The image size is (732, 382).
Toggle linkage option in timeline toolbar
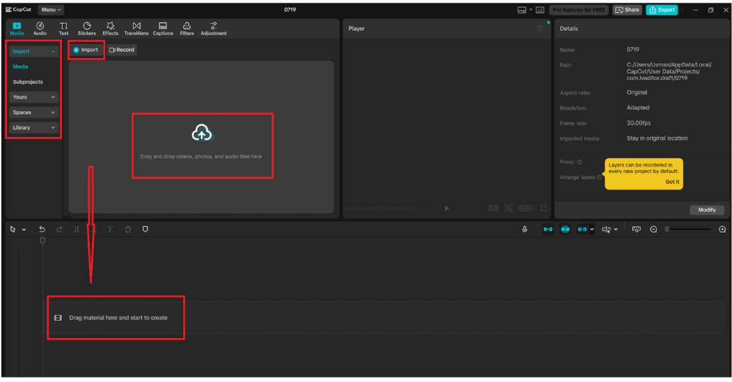click(584, 229)
